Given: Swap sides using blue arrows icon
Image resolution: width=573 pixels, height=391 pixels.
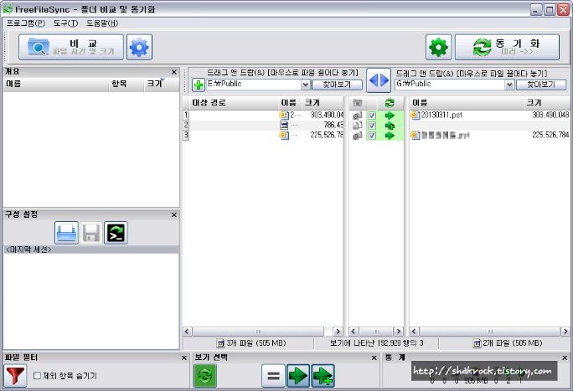Looking at the screenshot, I should pos(379,80).
